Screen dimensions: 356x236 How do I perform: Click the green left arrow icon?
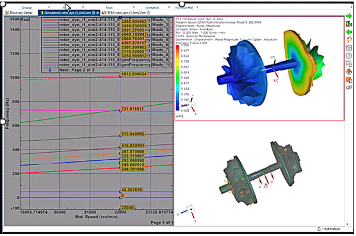(x=349, y=32)
